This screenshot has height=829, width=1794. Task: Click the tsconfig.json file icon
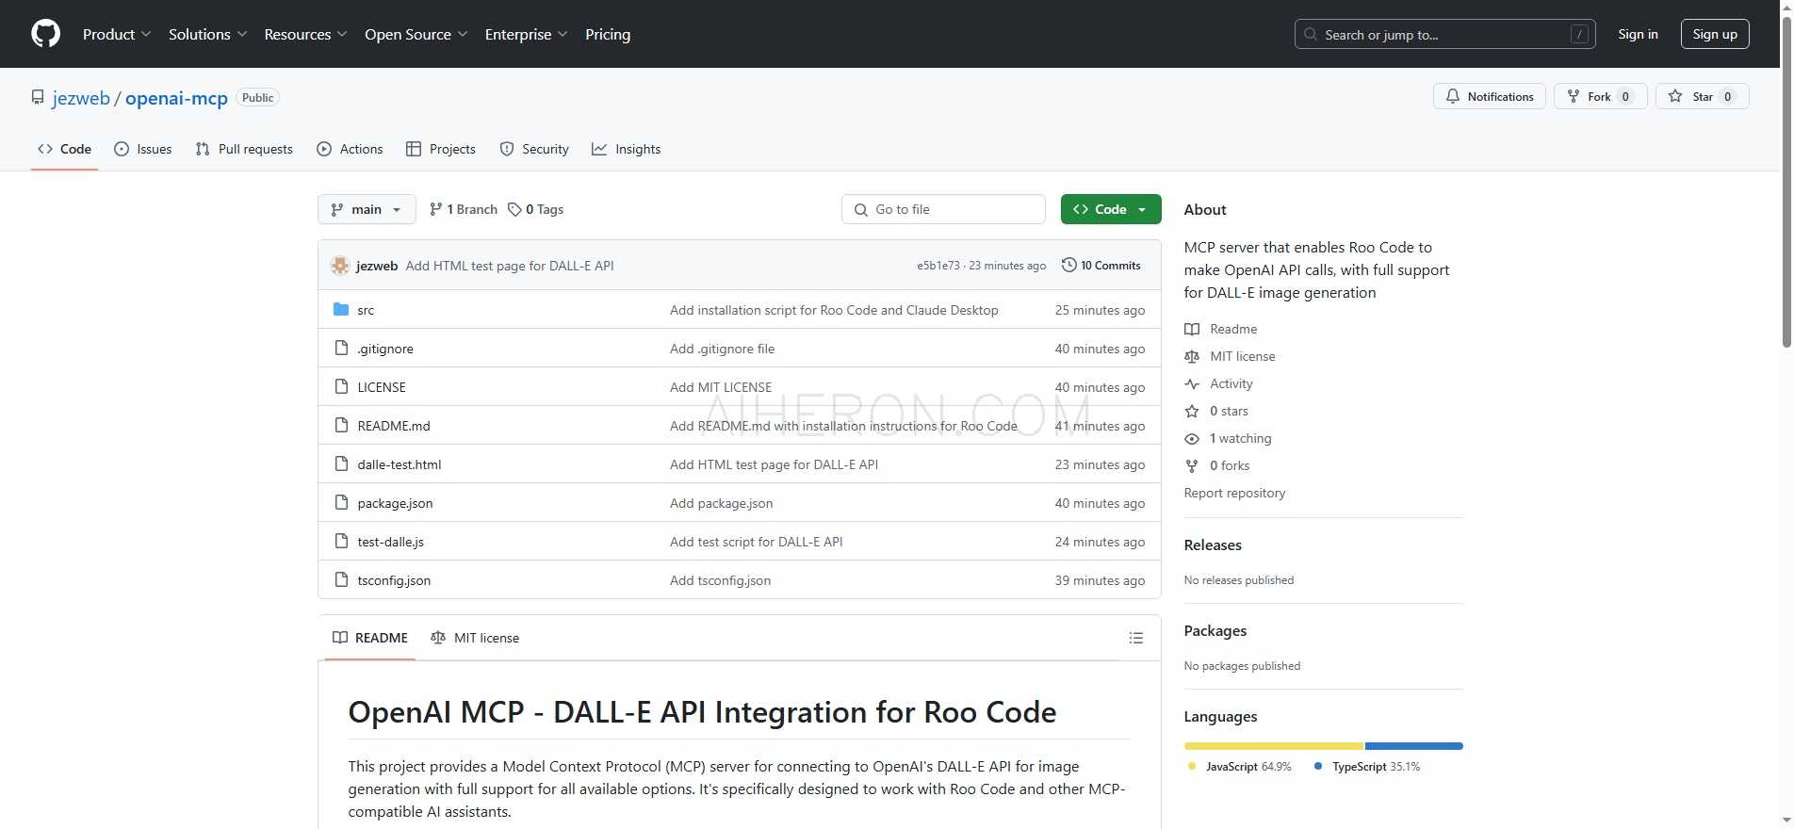tap(341, 580)
